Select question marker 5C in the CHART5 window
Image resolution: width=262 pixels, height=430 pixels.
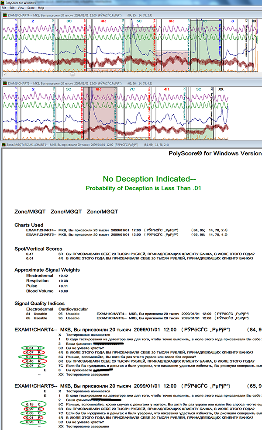[69, 89]
